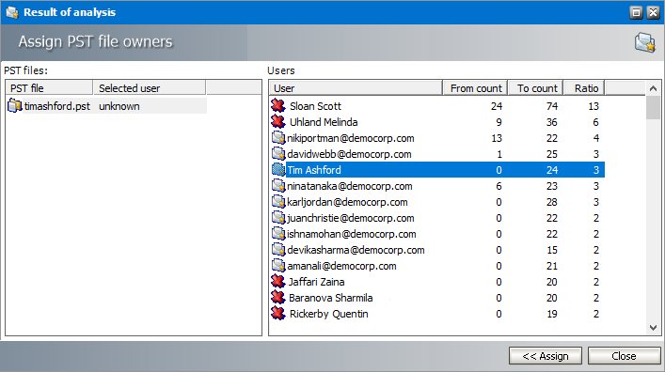Click the mailbox icon for nikiportman@democorp.com
665x372 pixels.
[278, 138]
